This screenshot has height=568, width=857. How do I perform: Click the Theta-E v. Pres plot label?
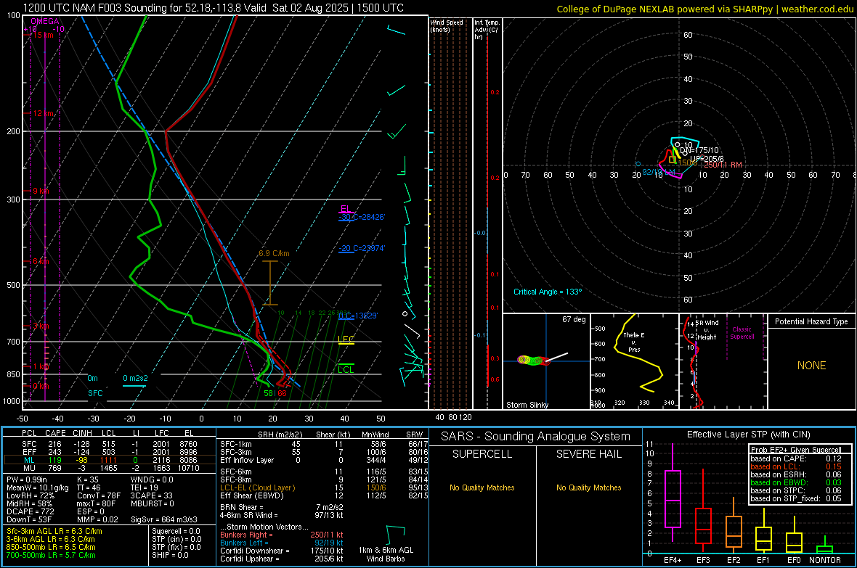(634, 342)
